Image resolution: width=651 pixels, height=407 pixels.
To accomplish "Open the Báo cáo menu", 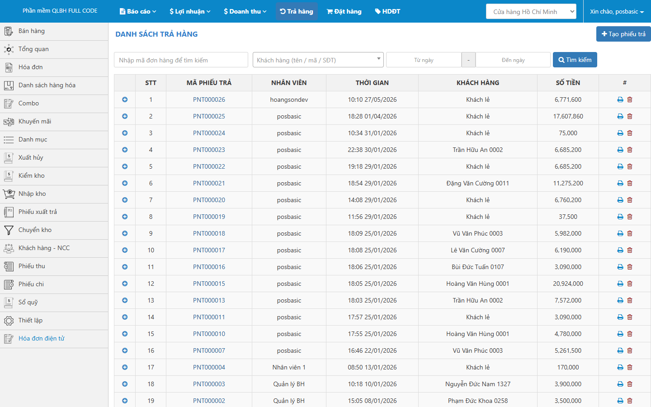I will [x=138, y=11].
